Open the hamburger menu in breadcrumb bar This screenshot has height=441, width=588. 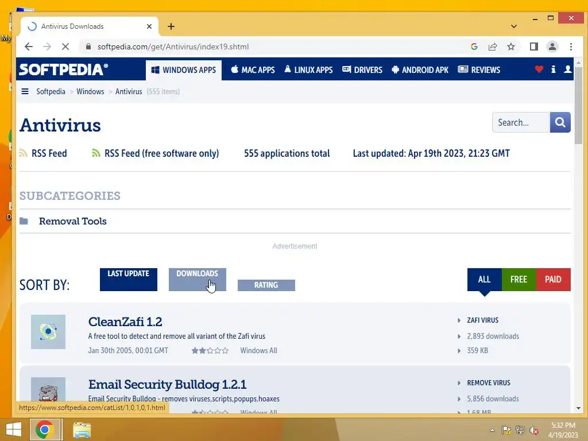pyautogui.click(x=25, y=91)
